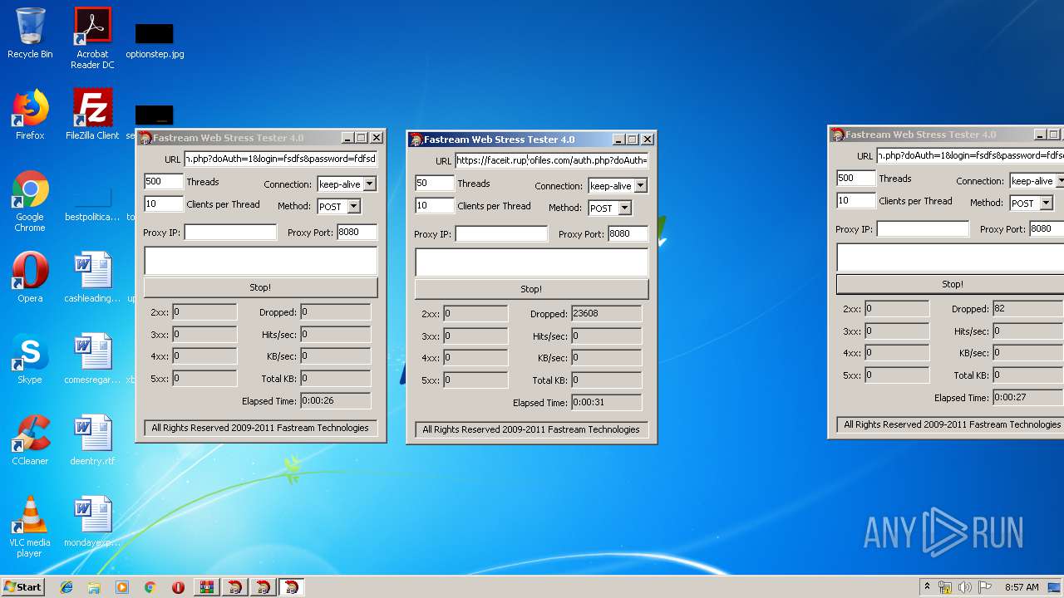Viewport: 1064px width, 598px height.
Task: Click Elapsed Time 0:00:26 in left window
Action: pos(335,401)
